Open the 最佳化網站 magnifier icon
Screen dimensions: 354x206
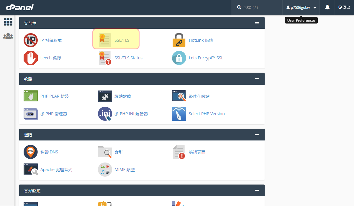point(179,96)
